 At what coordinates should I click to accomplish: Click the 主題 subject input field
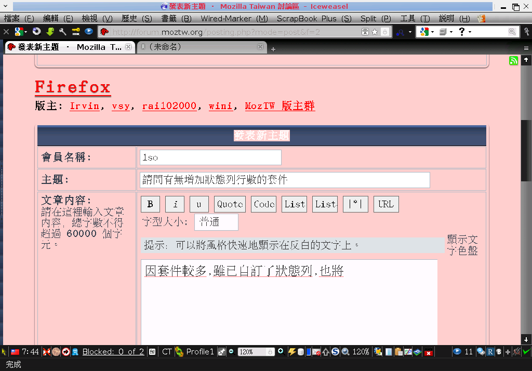[x=285, y=180]
